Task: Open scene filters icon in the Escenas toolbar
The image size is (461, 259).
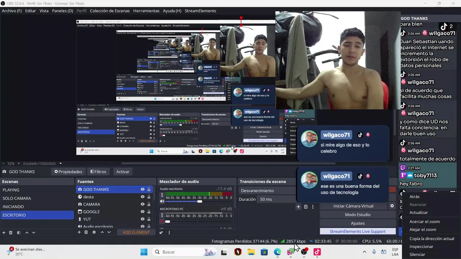Action: [x=19, y=233]
